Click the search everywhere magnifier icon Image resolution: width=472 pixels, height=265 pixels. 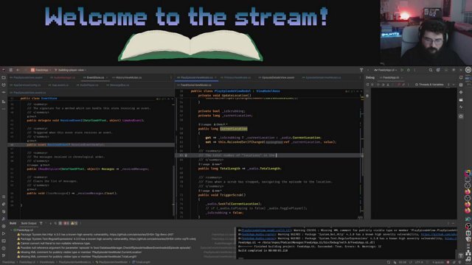(x=431, y=70)
